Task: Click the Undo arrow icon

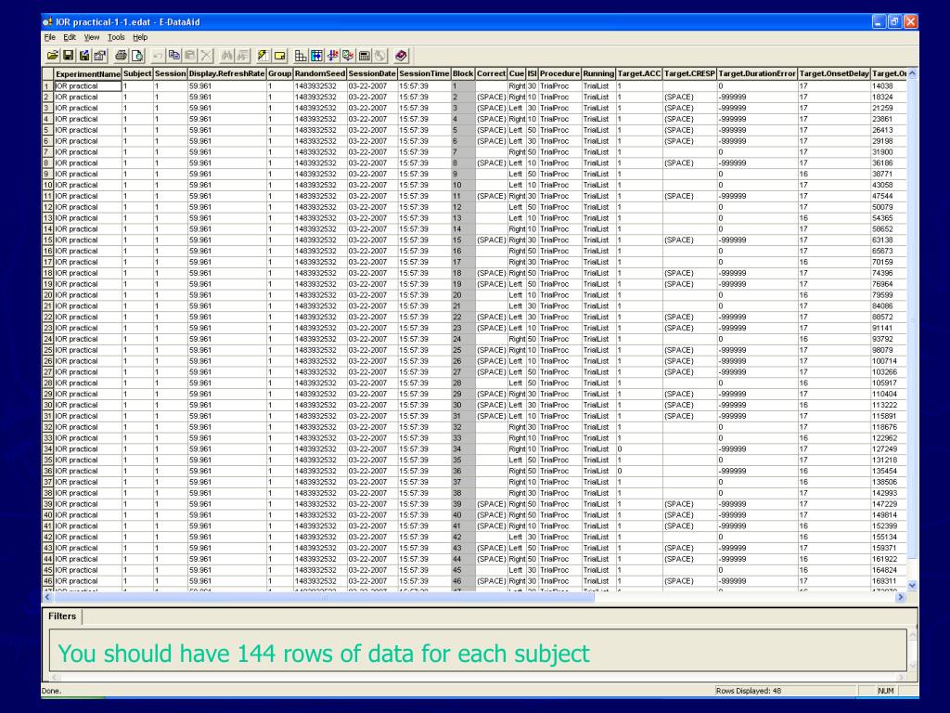Action: (158, 56)
